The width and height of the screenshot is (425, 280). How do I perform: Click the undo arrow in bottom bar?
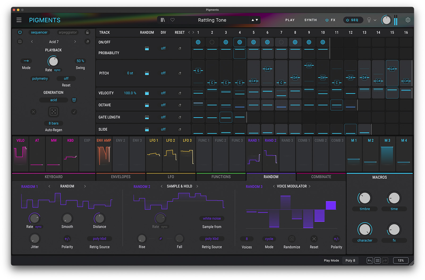point(370,261)
